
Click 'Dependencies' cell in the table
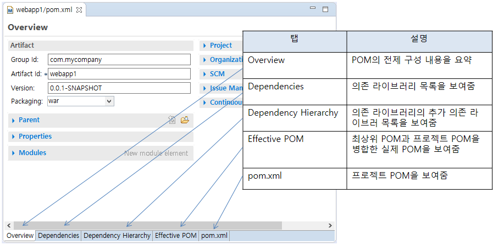coord(295,92)
